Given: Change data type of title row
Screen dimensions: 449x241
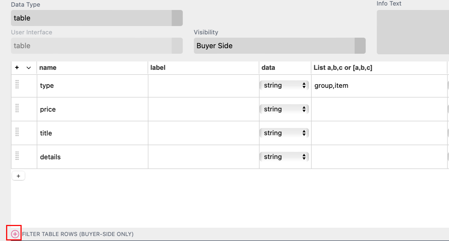Looking at the screenshot, I should [x=284, y=133].
